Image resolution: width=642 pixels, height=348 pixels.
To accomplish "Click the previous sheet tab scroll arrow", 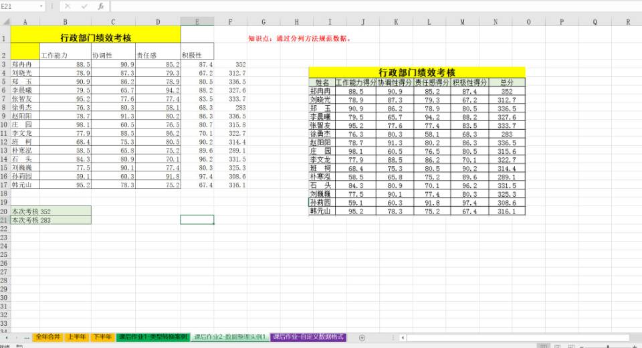I will tap(6, 337).
